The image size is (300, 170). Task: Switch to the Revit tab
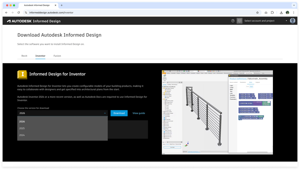point(24,56)
